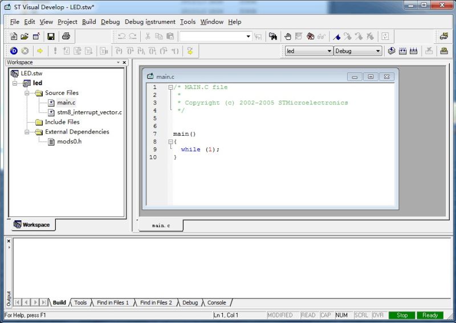This screenshot has width=456, height=323.
Task: Click the first step-braces debug icon
Action: point(119,51)
